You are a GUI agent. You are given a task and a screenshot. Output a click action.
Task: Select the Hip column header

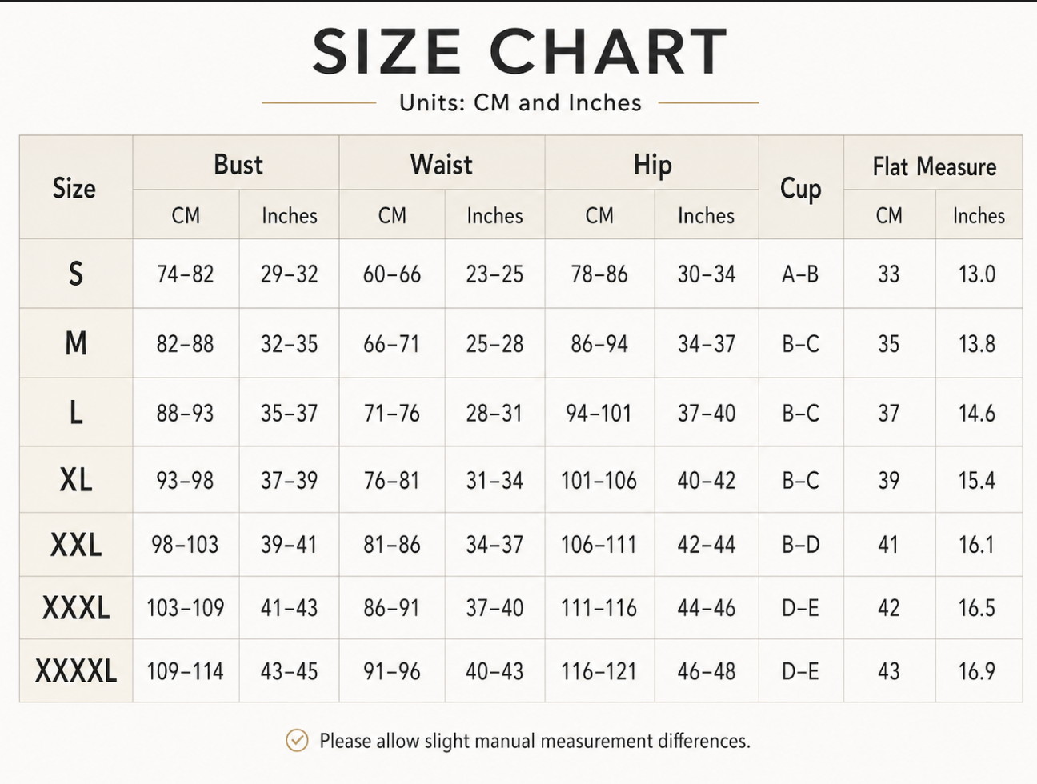(652, 165)
